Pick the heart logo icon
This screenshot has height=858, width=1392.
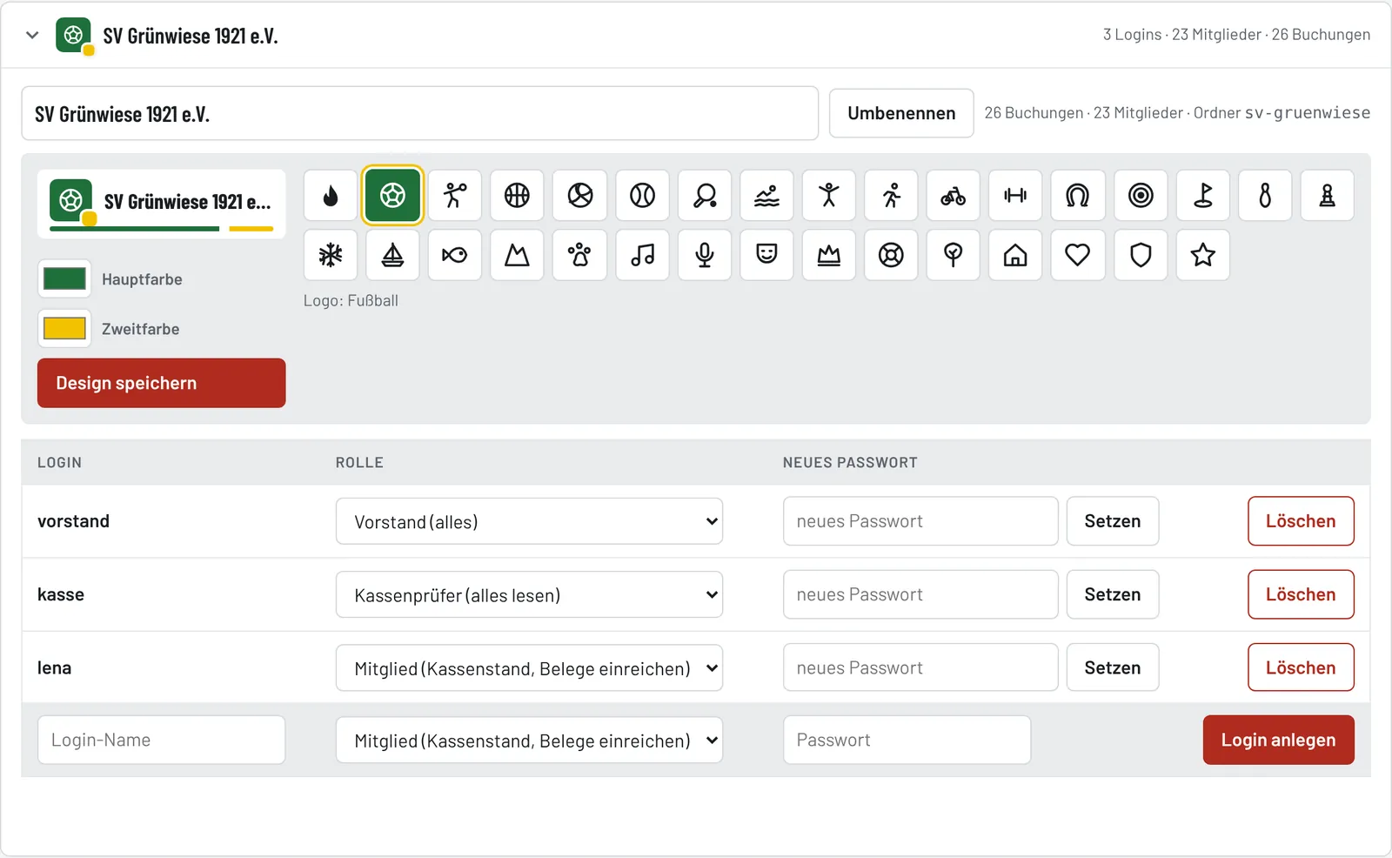tap(1078, 255)
